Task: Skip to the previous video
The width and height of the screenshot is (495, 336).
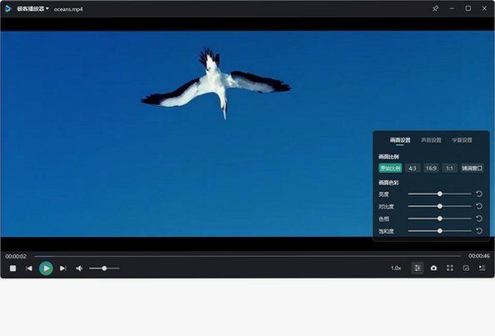Action: [x=29, y=268]
